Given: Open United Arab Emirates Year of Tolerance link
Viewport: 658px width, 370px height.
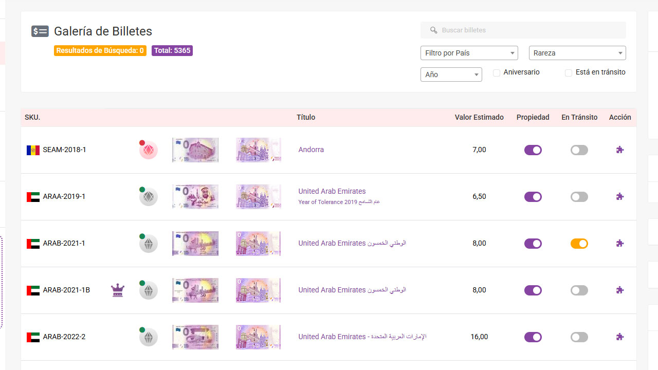Looking at the screenshot, I should [x=332, y=192].
